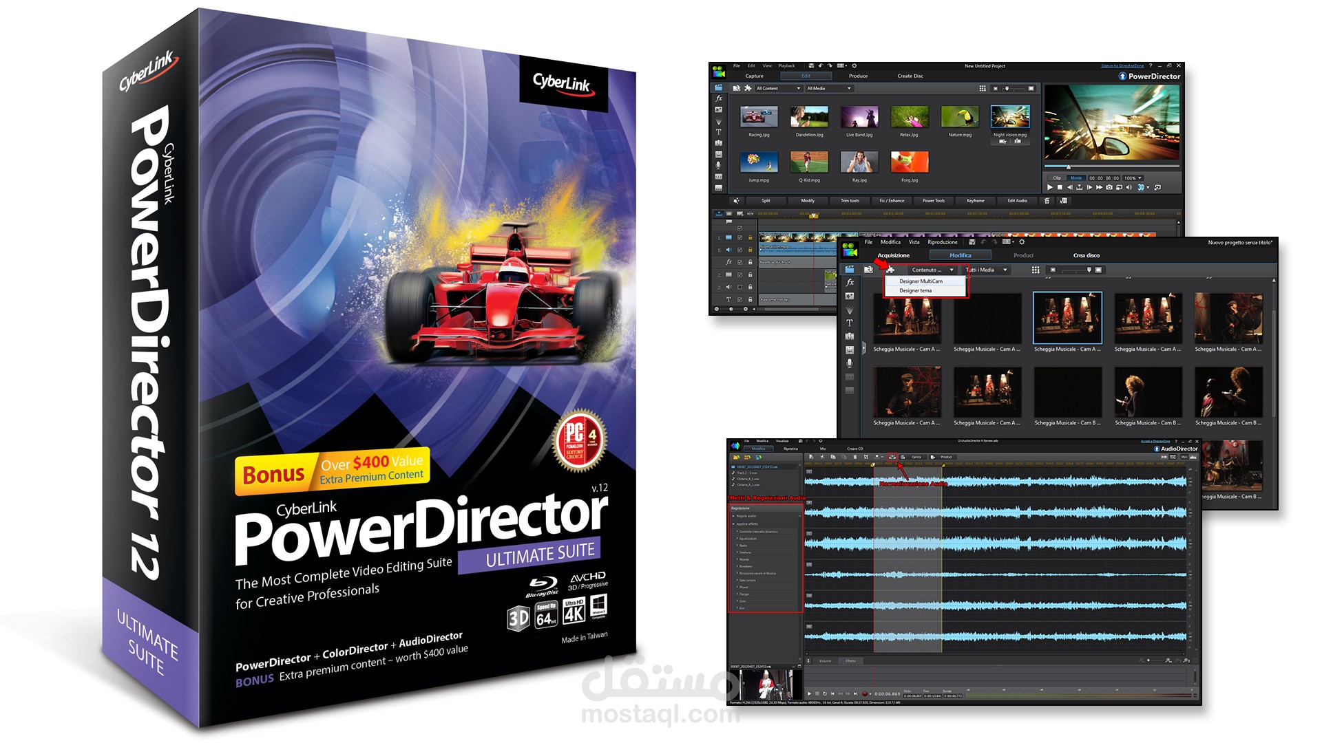The height and width of the screenshot is (743, 1322).
Task: Click puzzle plug-in icon in Italian PowerDirector window
Action: 890,270
